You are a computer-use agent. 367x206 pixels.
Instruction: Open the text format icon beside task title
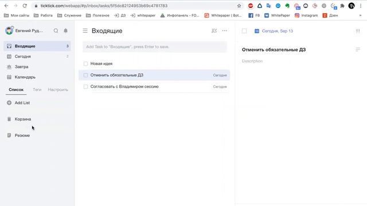(x=358, y=50)
